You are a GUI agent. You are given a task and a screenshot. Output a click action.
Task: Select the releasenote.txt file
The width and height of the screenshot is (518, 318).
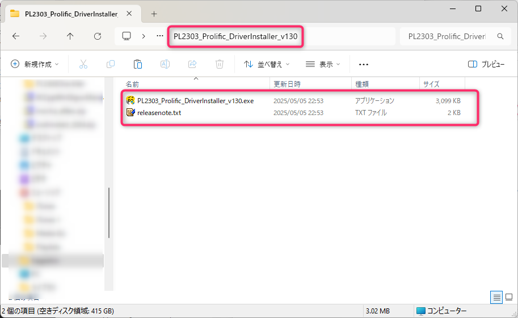coord(159,113)
